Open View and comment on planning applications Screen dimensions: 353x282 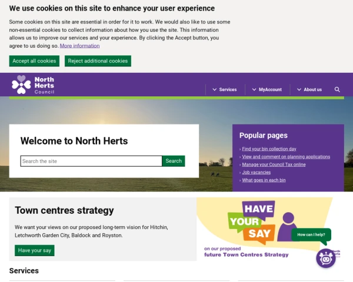pos(286,157)
